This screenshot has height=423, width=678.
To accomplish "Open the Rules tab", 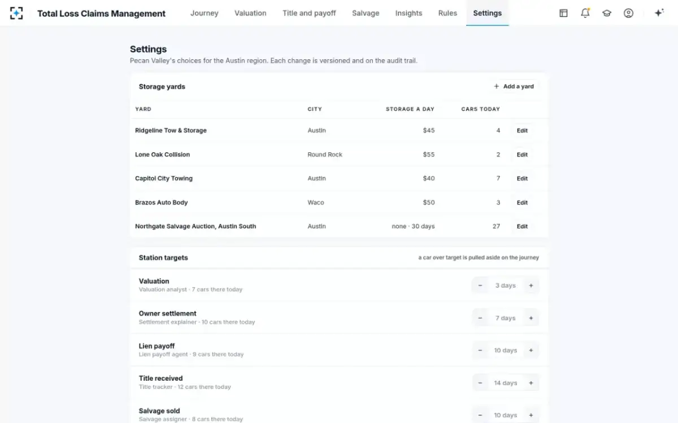I will (447, 13).
